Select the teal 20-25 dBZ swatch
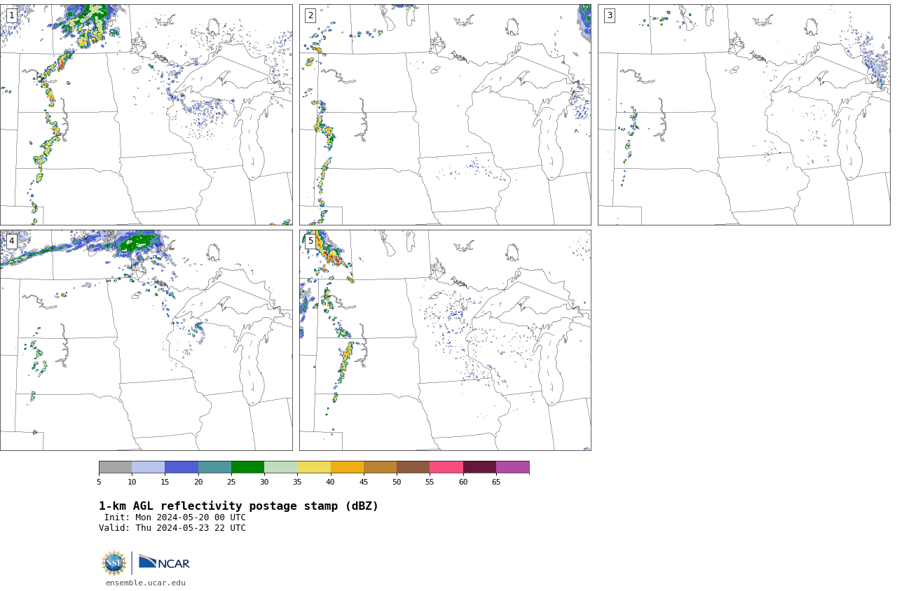The height and width of the screenshot is (591, 897). [214, 467]
